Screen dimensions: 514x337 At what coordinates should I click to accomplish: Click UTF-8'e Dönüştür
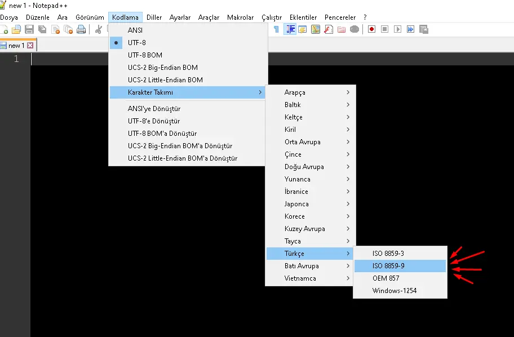click(x=188, y=121)
